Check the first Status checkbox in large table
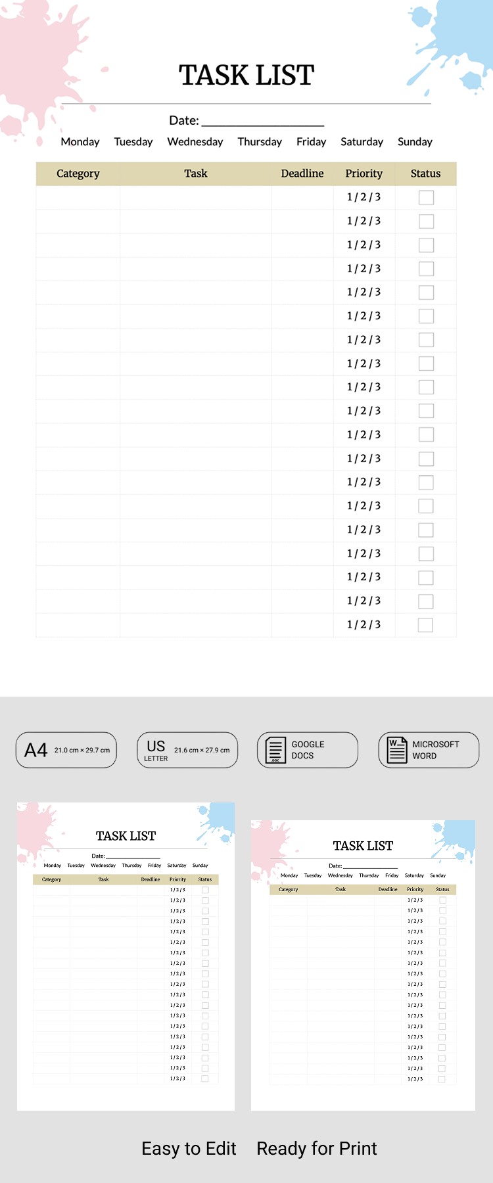 [x=426, y=197]
